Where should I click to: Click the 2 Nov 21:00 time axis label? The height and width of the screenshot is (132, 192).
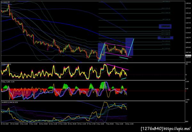(24, 124)
